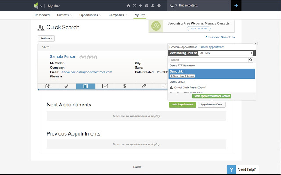Image resolution: width=281 pixels, height=175 pixels.
Task: Click the Quick Search people icon
Action: (41, 28)
